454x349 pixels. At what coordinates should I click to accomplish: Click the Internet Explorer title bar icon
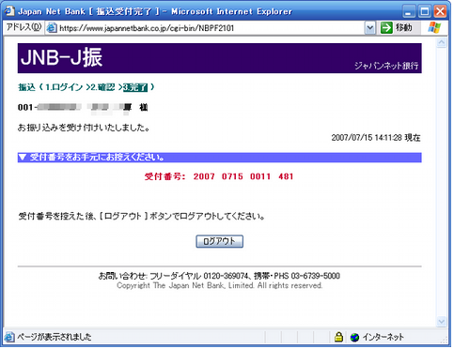[9, 11]
